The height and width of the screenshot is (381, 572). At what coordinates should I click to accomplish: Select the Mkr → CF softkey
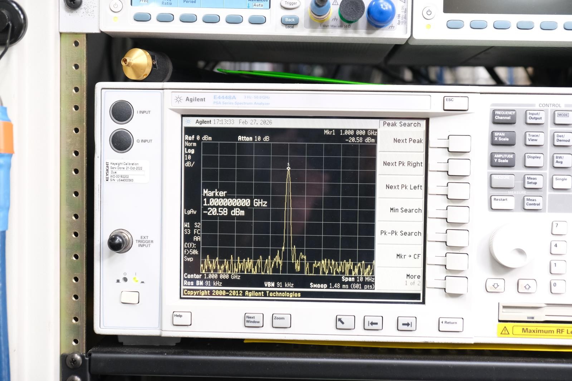[x=408, y=256]
